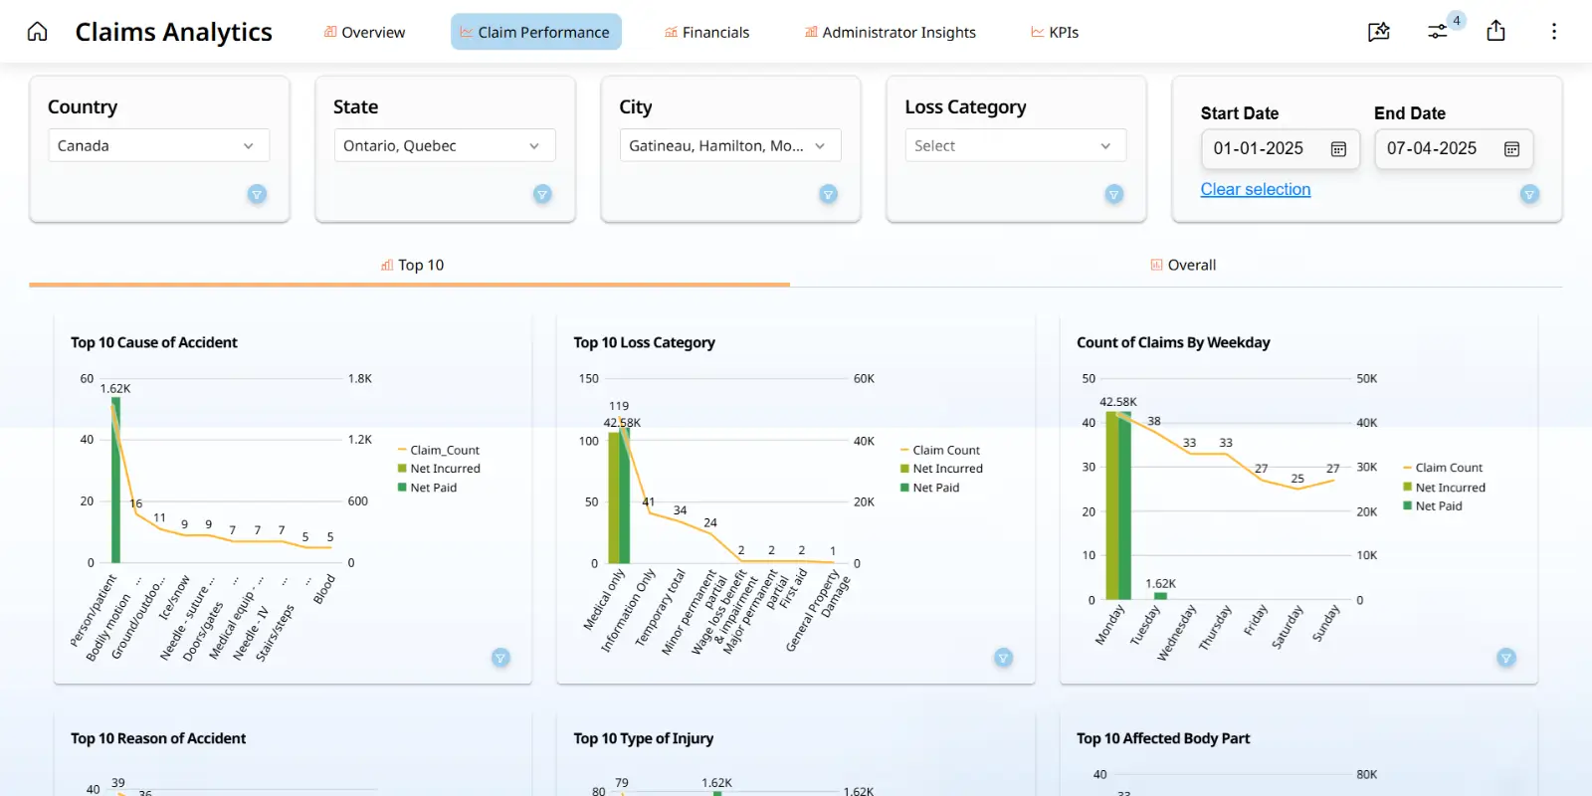Viewport: 1592px width, 796px height.
Task: Open the State dropdown with Ontario, Quebec
Action: (444, 145)
